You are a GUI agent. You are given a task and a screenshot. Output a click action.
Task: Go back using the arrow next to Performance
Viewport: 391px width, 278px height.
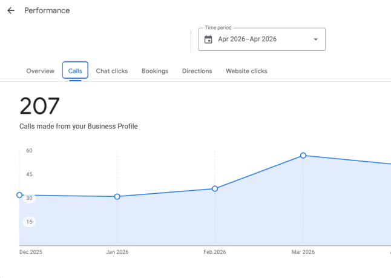tap(11, 10)
